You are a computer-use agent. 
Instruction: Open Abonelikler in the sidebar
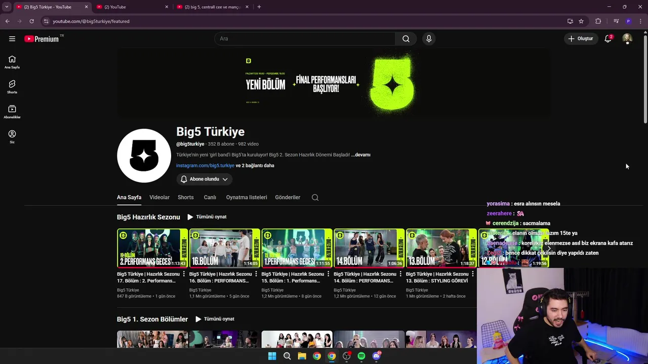click(12, 112)
